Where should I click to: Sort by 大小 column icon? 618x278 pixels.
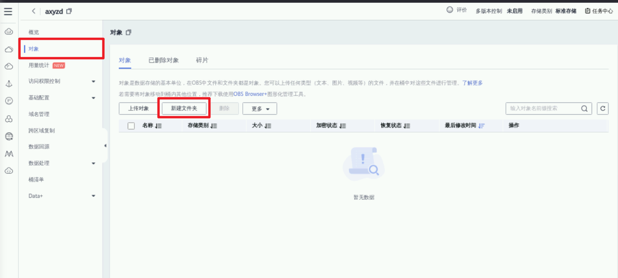(268, 126)
